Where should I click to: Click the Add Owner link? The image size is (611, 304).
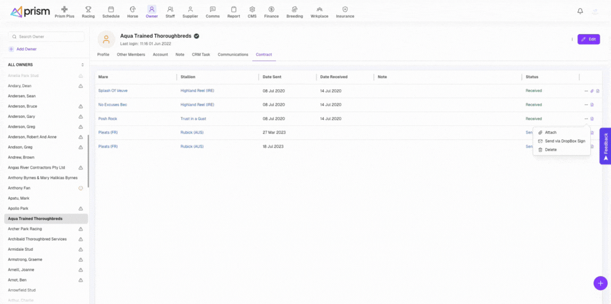pyautogui.click(x=26, y=49)
